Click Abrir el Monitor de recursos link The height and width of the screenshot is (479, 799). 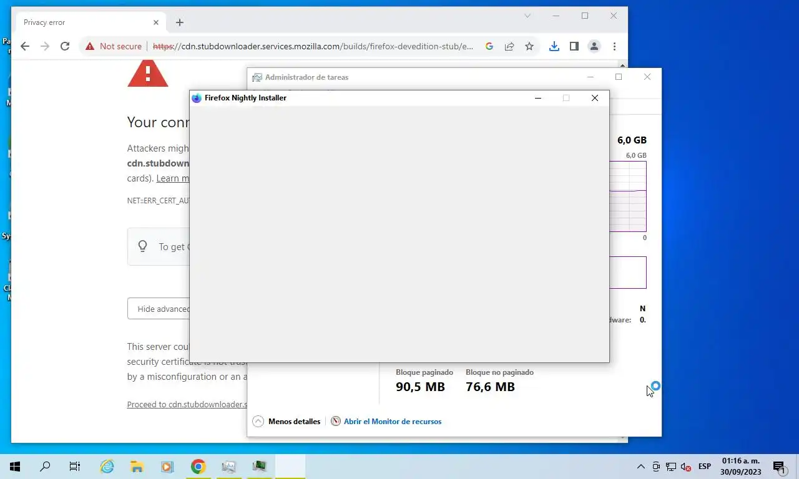(393, 422)
